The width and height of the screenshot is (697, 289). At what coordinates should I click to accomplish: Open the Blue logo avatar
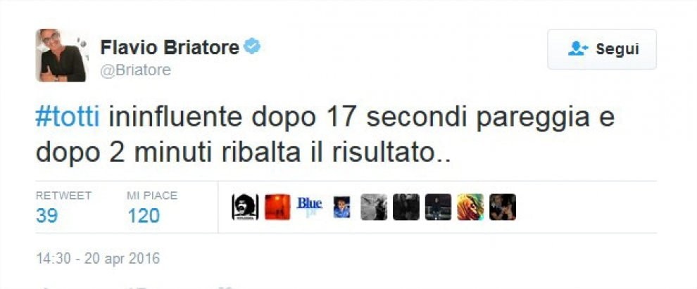(309, 207)
